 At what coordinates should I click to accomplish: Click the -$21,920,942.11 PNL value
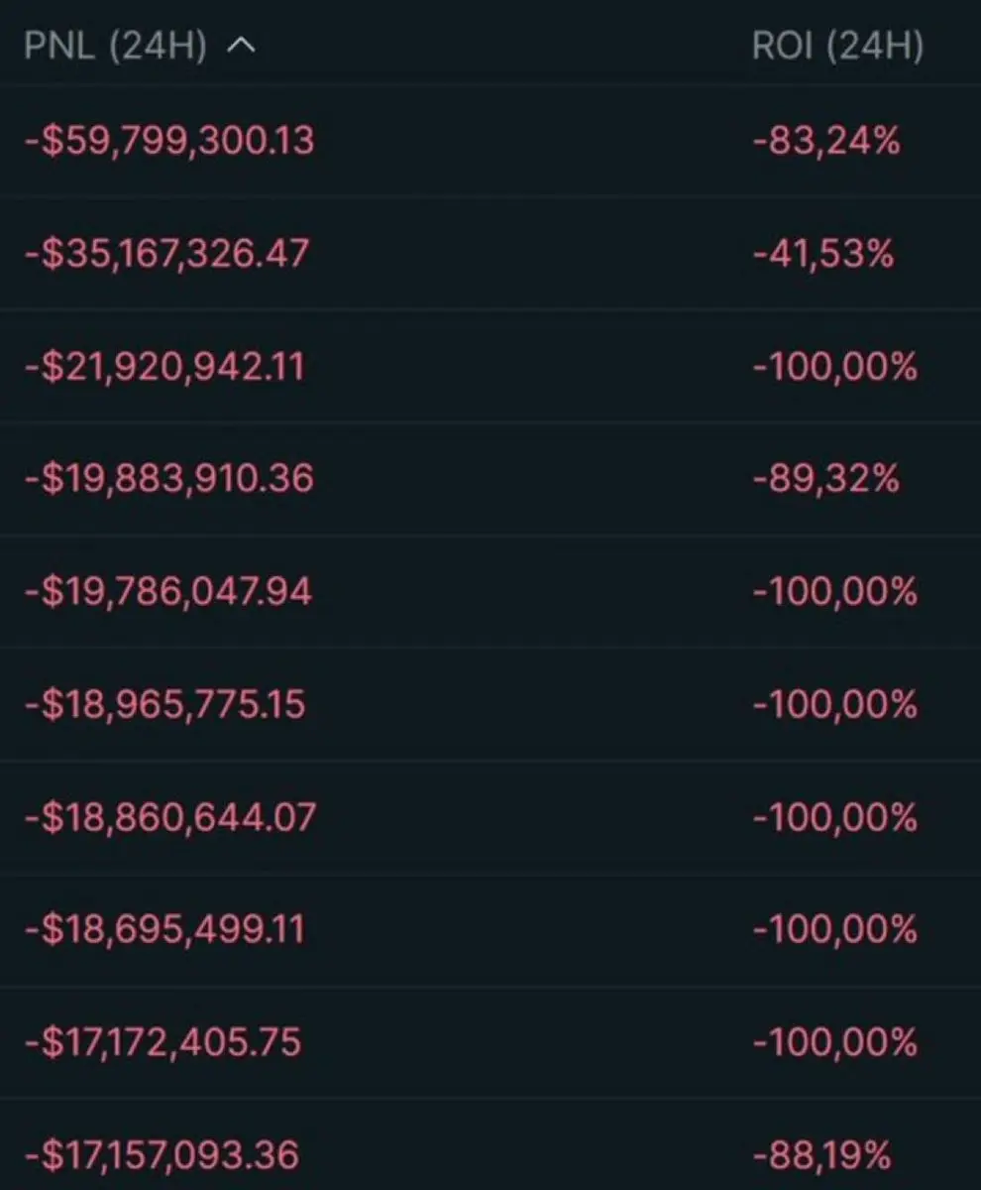[x=164, y=367]
